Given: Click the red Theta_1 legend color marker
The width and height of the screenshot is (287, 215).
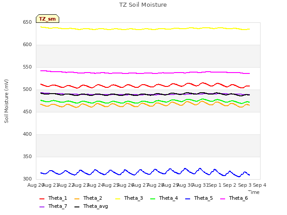Looking at the screenshot, I should tap(42, 199).
